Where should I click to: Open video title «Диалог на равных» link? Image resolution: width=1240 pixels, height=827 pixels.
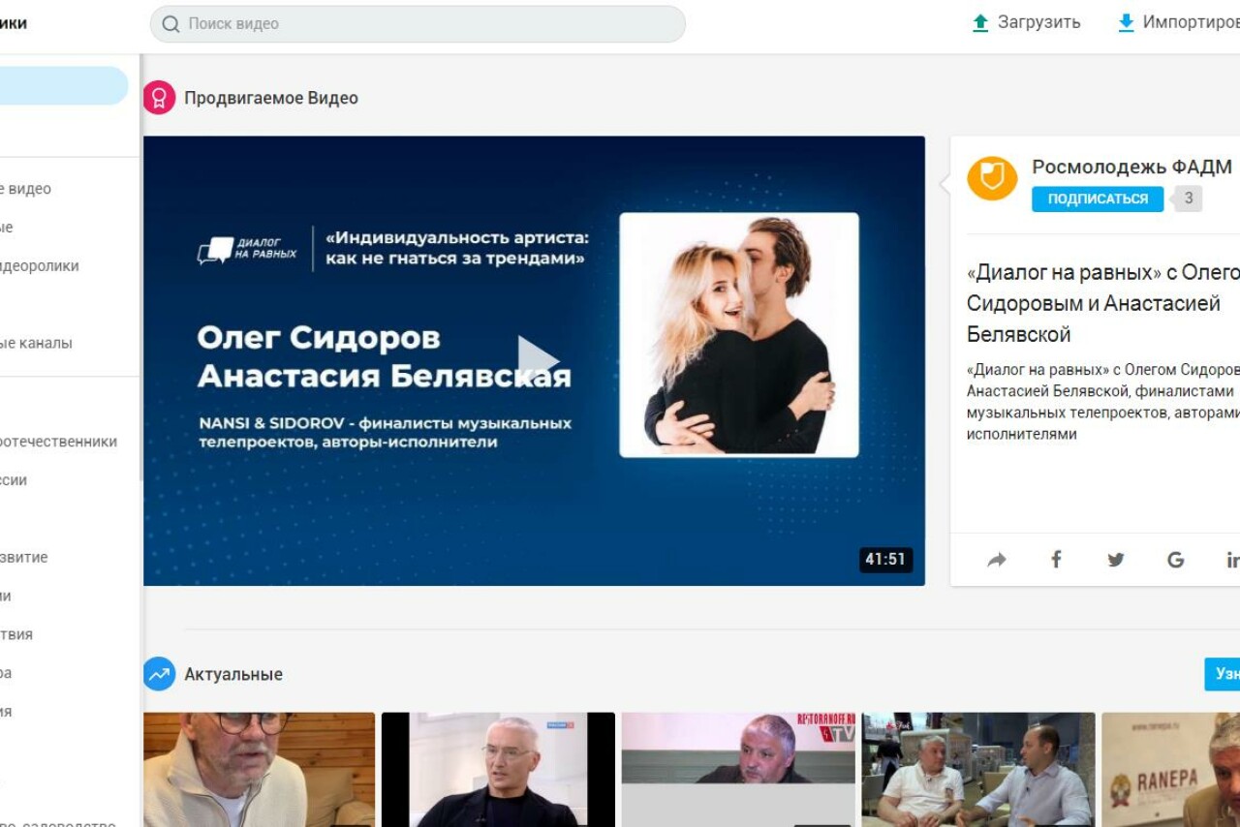point(1102,303)
